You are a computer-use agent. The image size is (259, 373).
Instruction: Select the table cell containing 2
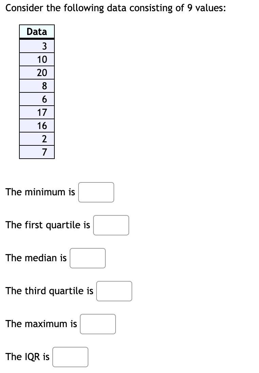pyautogui.click(x=37, y=139)
